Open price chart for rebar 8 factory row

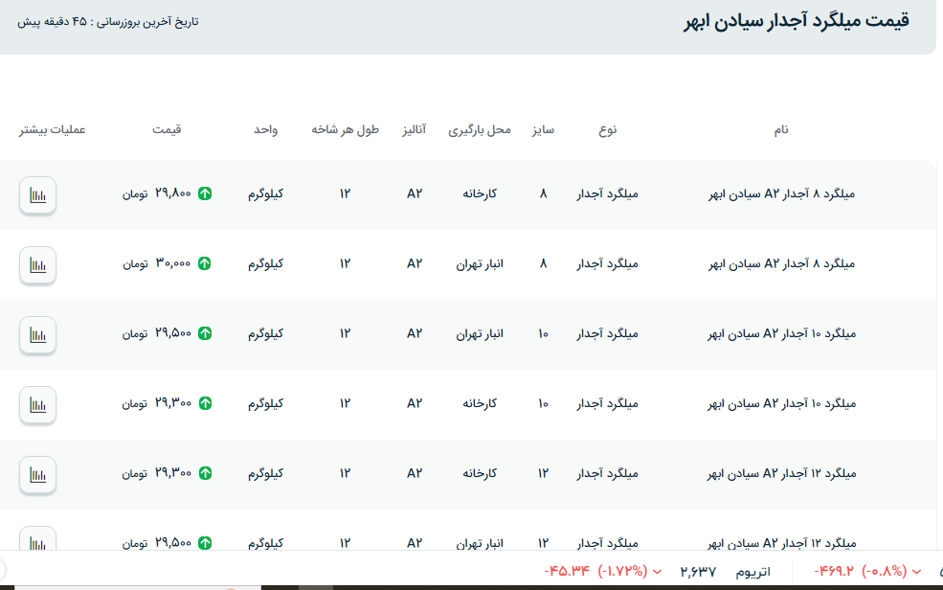pos(37,194)
